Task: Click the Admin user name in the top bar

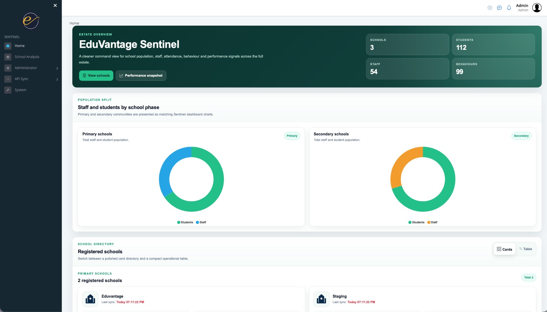Action: (x=522, y=6)
